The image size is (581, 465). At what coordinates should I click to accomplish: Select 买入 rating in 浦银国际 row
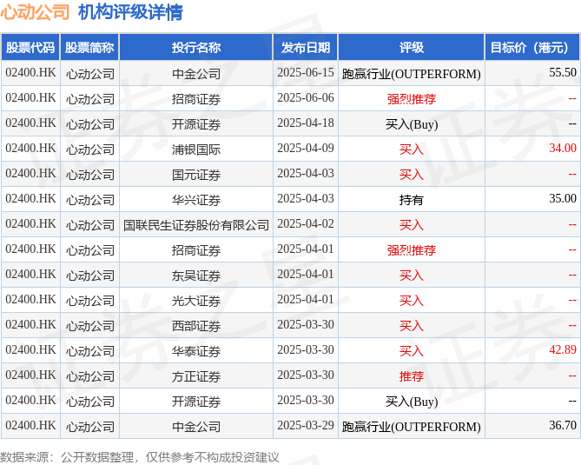click(x=412, y=149)
